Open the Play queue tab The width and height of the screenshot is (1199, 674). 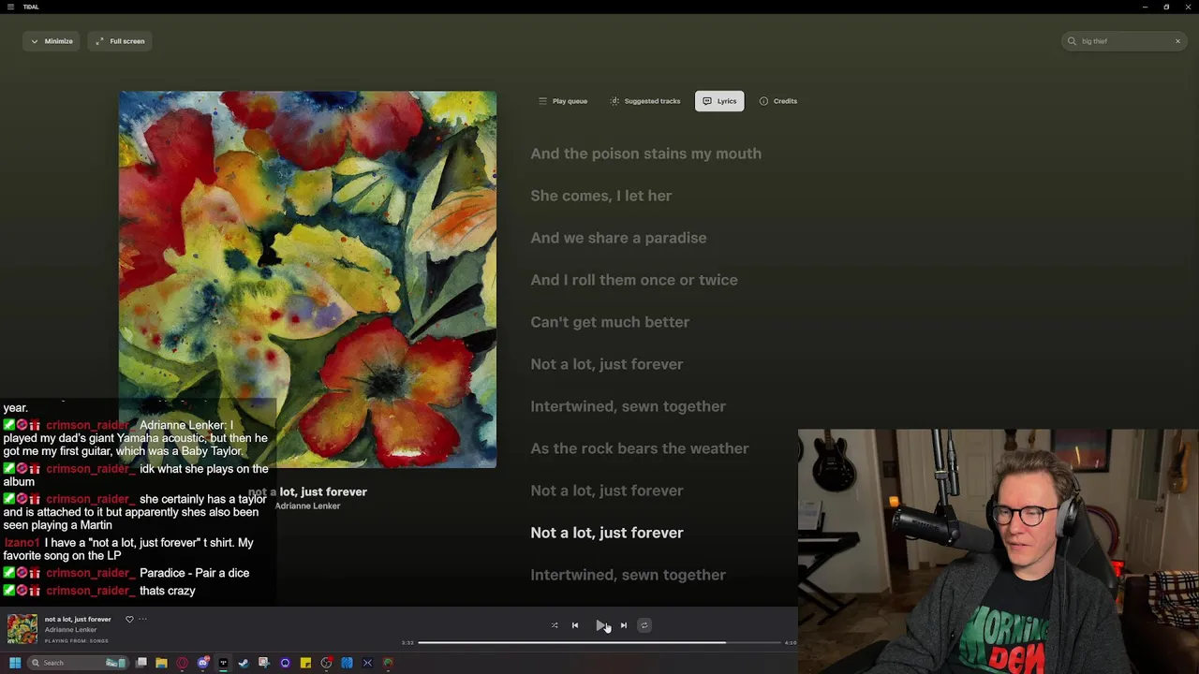pyautogui.click(x=563, y=101)
